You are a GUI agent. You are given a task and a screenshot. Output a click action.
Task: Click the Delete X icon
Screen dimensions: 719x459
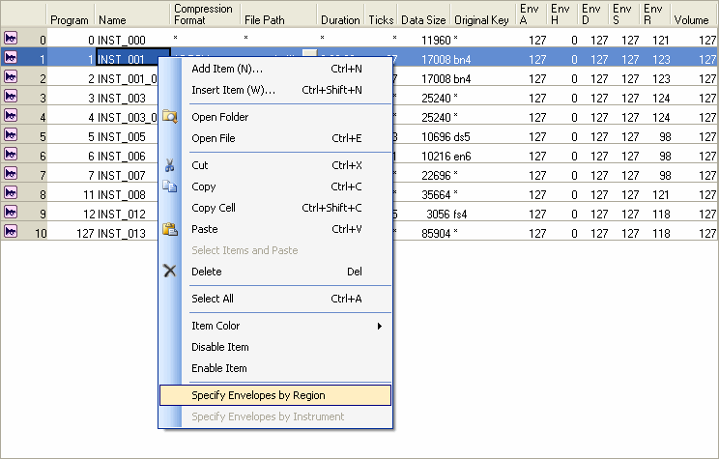coord(170,272)
